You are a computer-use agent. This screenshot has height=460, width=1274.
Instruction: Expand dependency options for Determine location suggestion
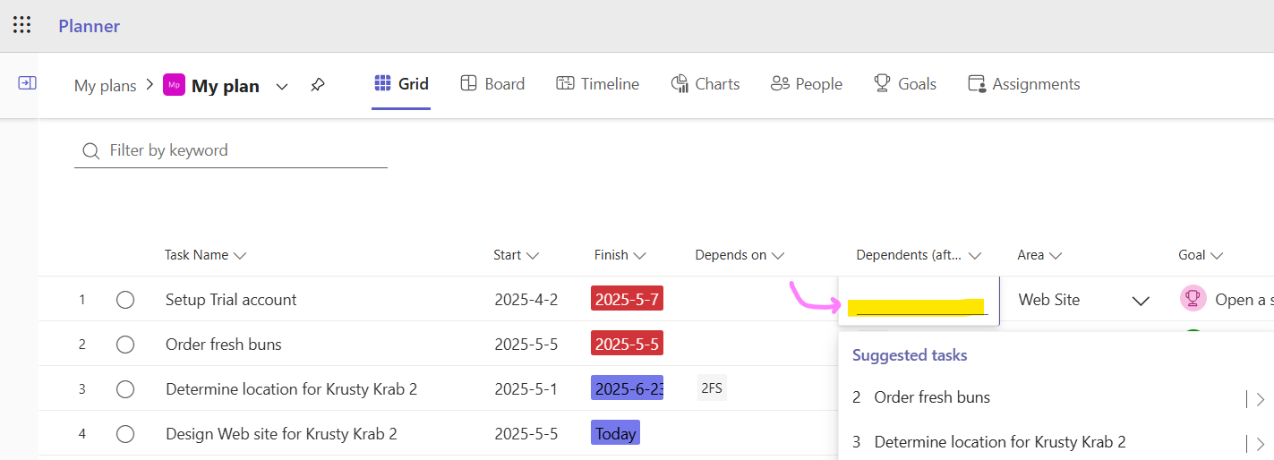pos(1259,444)
